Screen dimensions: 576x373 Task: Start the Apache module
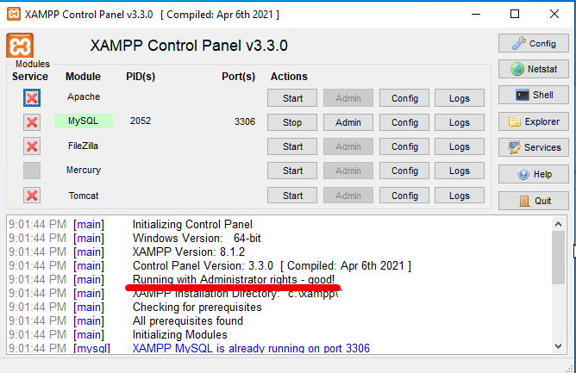292,98
